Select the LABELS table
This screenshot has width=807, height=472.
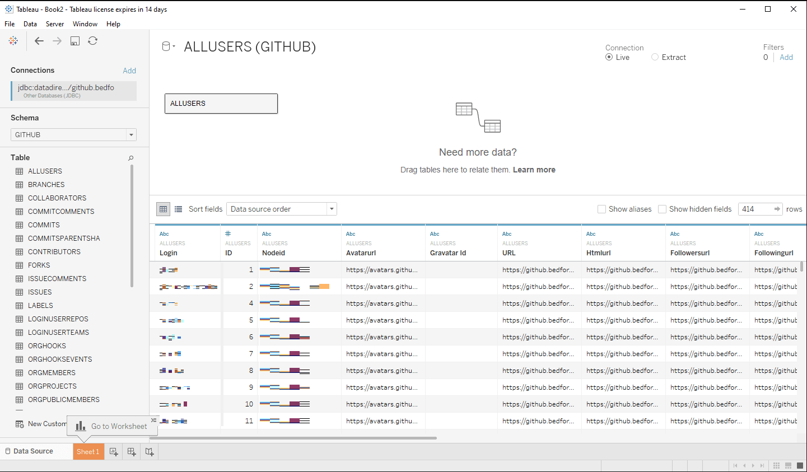click(40, 306)
